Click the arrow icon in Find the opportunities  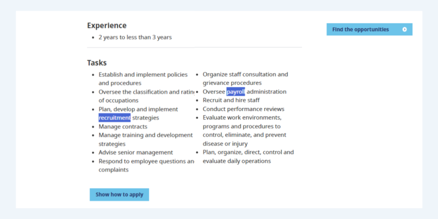click(404, 30)
